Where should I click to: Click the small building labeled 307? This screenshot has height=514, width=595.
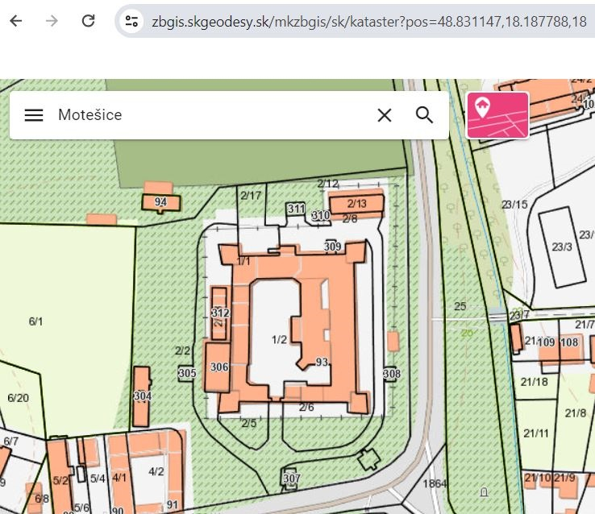(291, 479)
